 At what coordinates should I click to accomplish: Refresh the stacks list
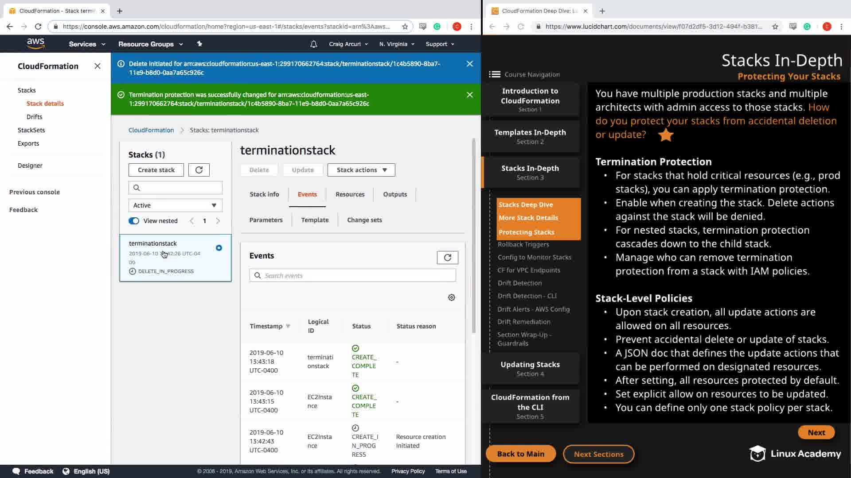pos(199,170)
